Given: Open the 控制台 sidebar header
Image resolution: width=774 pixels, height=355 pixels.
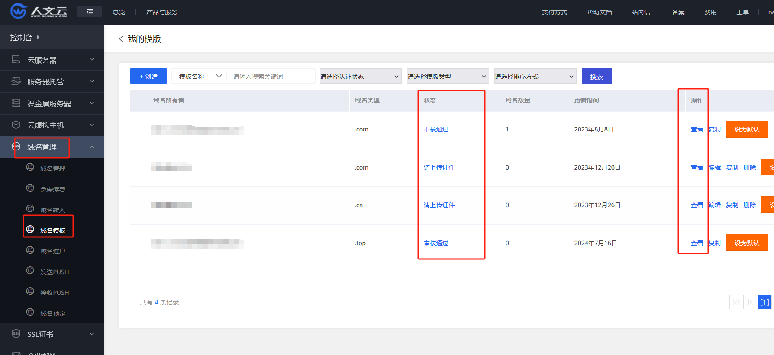Looking at the screenshot, I should [25, 38].
